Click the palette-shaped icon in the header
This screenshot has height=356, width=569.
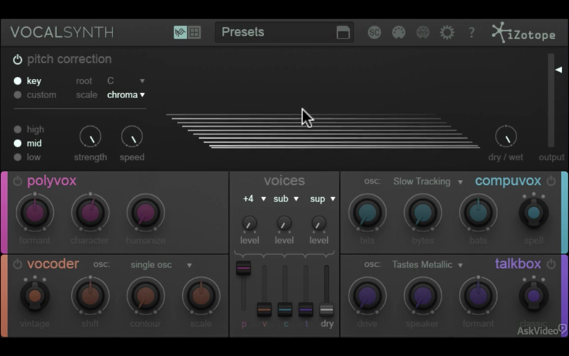(398, 33)
